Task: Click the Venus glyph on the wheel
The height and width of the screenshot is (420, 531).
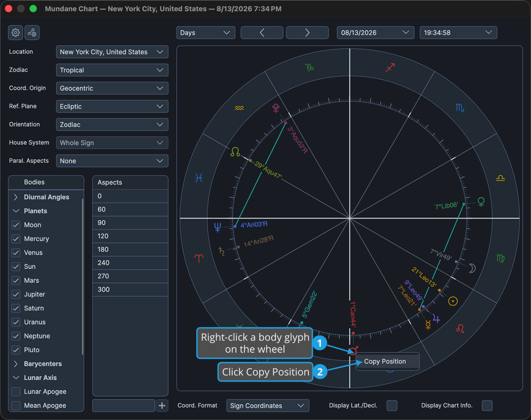Action: pyautogui.click(x=481, y=202)
